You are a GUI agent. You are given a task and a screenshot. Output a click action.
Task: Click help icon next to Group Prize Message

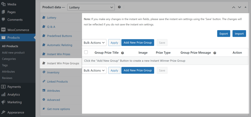coord(215,53)
